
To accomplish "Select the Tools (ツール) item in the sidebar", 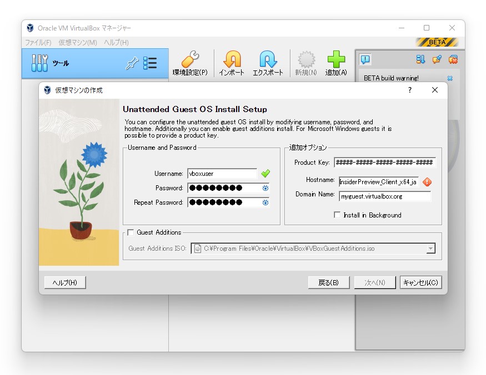I will click(95, 63).
